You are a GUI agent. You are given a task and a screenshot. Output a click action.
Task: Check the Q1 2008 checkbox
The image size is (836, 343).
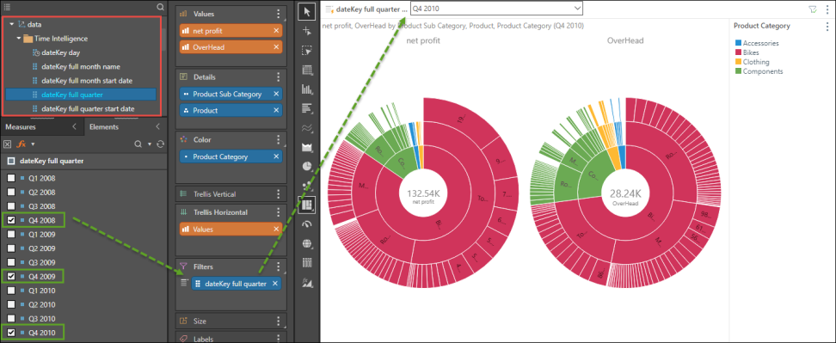click(x=10, y=179)
